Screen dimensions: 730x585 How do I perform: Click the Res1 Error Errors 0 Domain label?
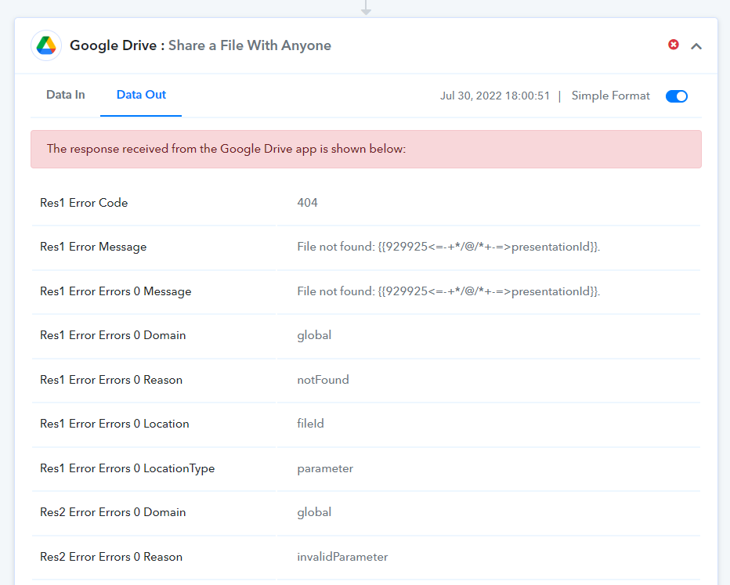click(113, 335)
